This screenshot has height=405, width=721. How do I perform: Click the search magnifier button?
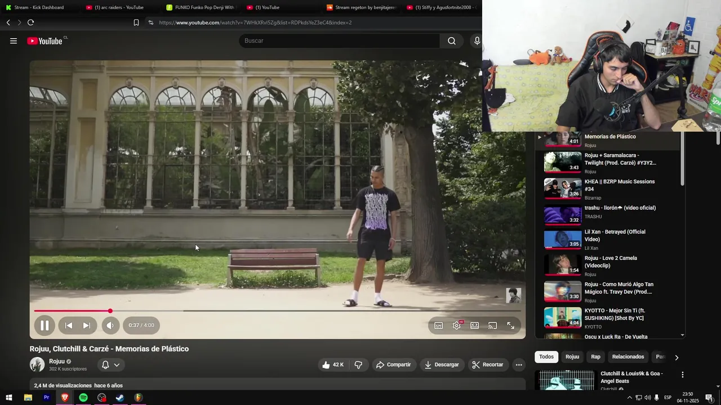click(x=452, y=40)
